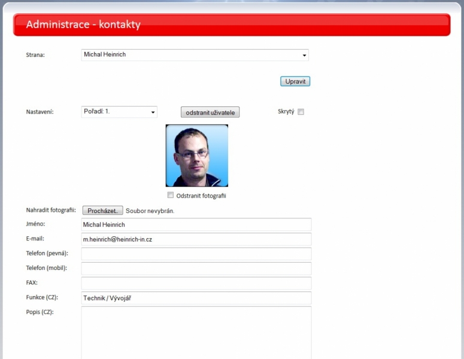Open the Strana dropdown showing Michal Heinrich

point(195,55)
